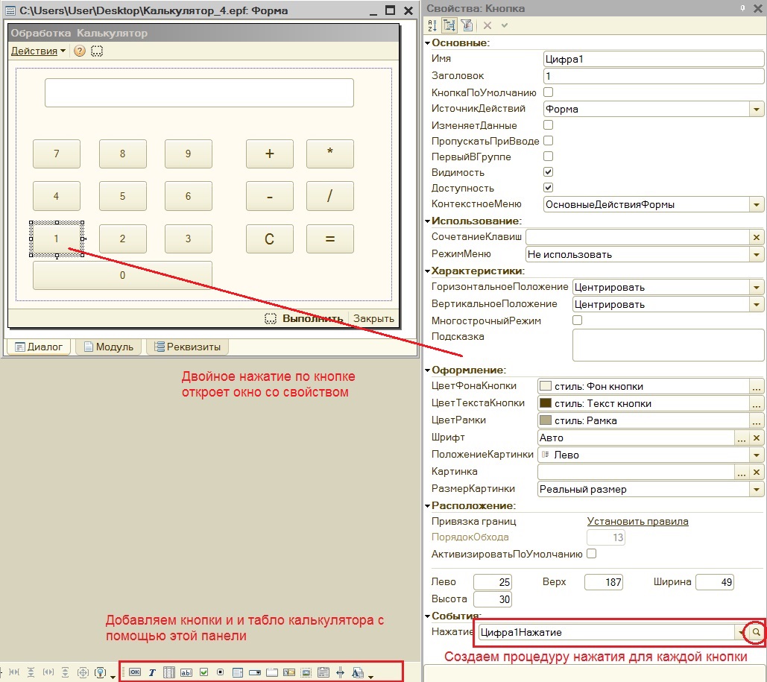Switch to the Модуль tab
767x682 pixels.
109,347
